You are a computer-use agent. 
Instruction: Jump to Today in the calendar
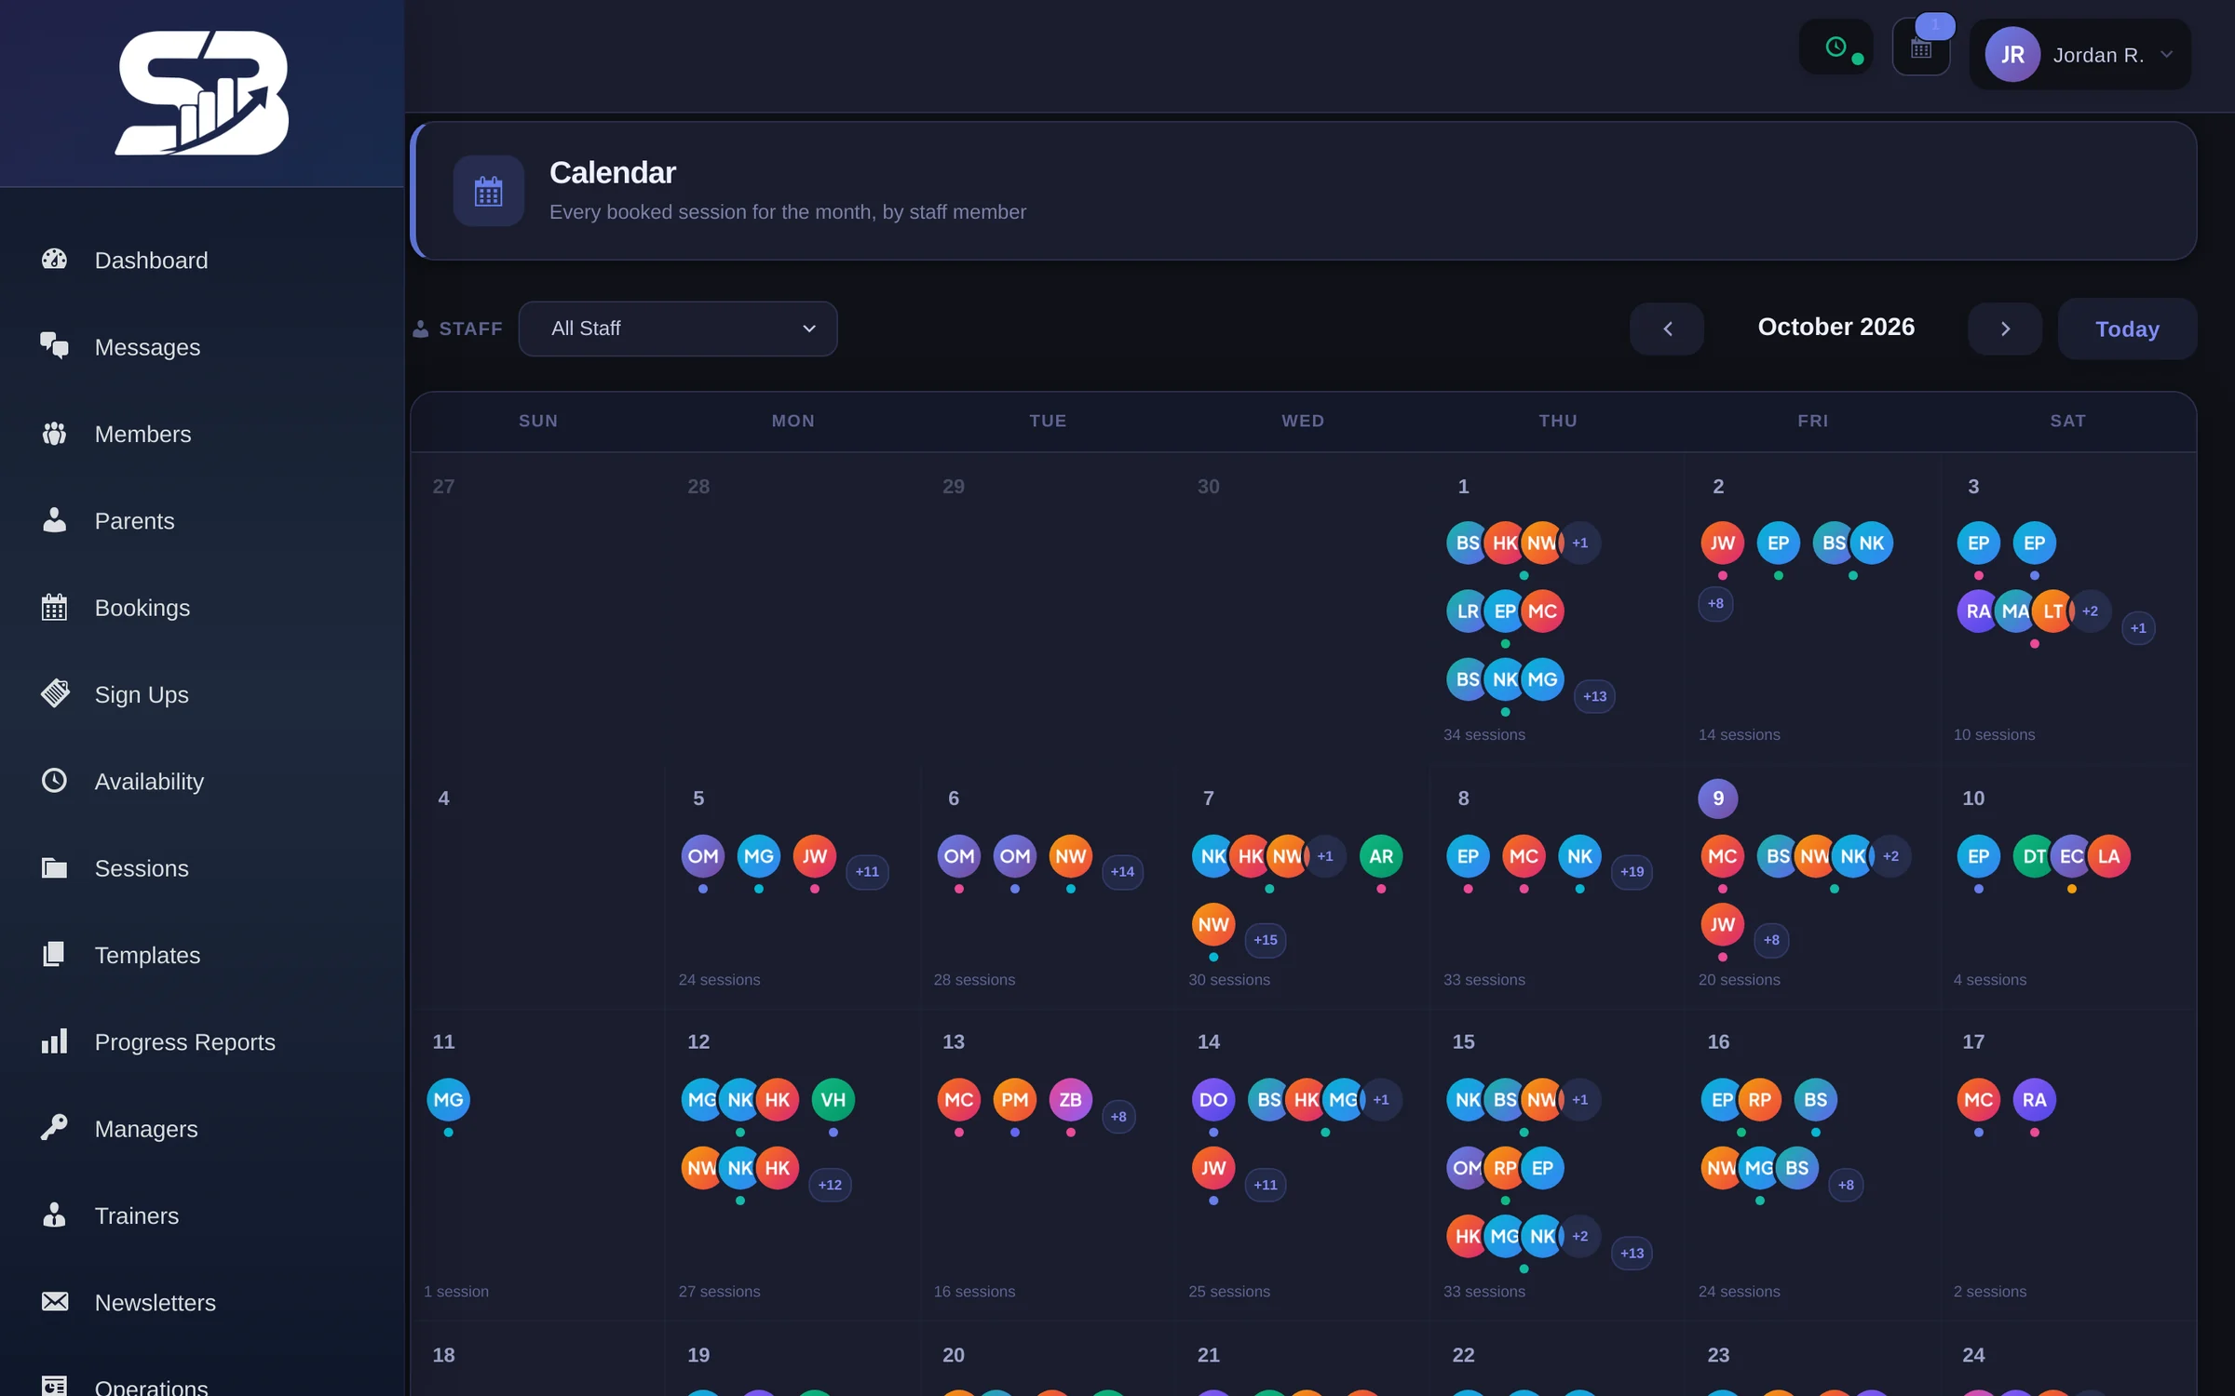pyautogui.click(x=2127, y=329)
